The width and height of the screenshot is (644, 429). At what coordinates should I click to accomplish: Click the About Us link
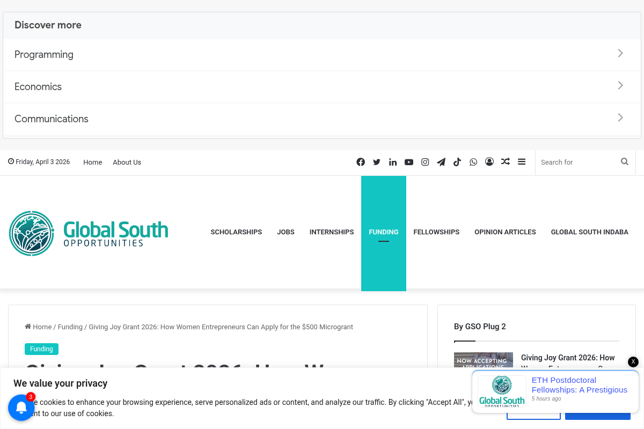(x=127, y=162)
